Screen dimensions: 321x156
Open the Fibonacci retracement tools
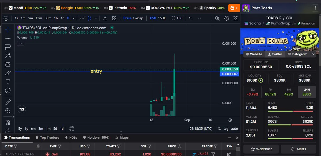pyautogui.click(x=8, y=47)
